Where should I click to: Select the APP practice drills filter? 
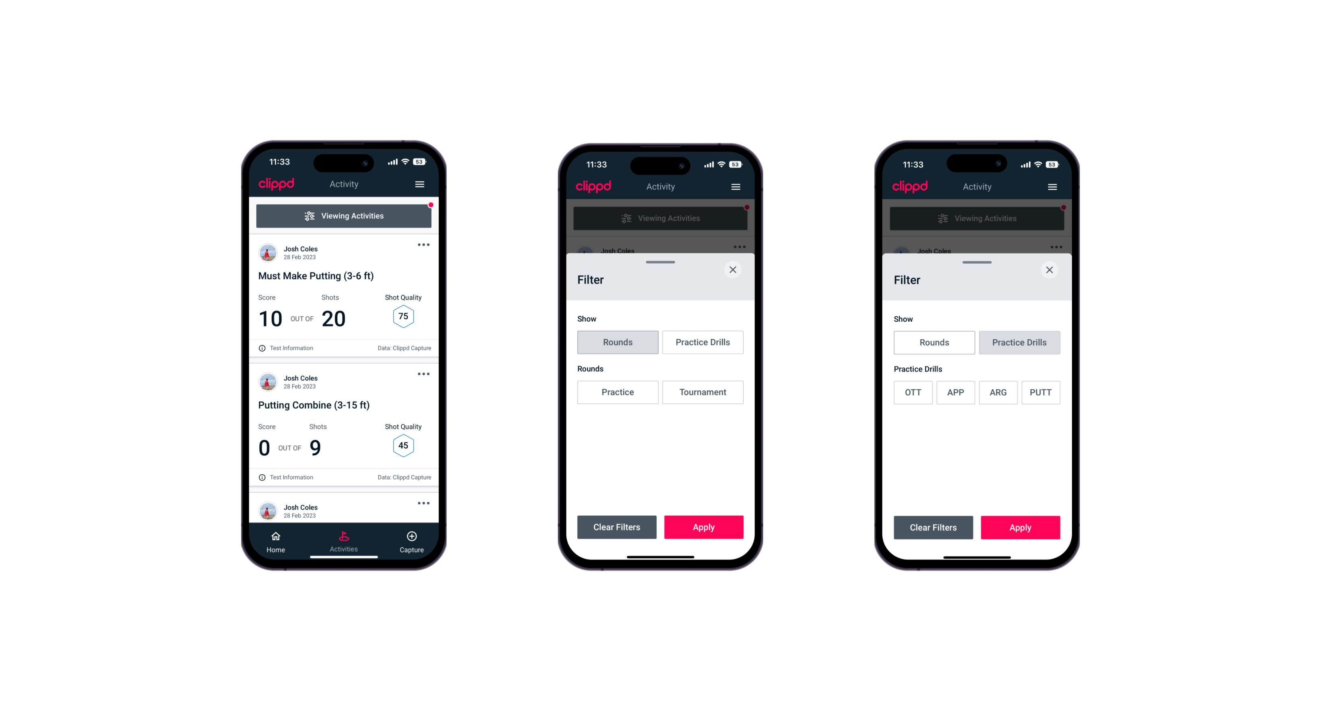point(956,392)
